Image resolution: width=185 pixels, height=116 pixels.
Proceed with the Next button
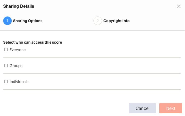point(171,108)
